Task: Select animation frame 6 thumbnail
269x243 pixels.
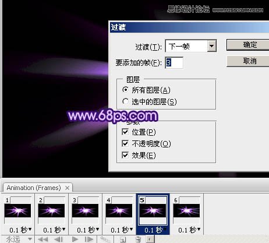Action: click(186, 210)
